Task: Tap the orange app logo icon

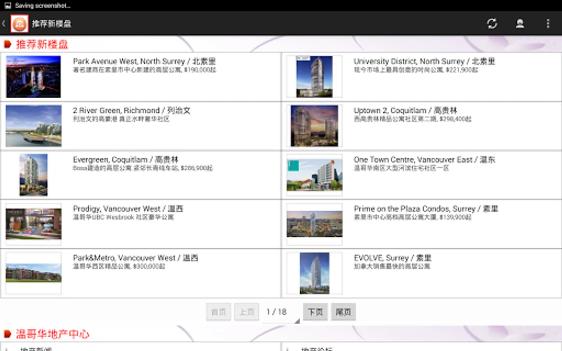Action: point(20,23)
